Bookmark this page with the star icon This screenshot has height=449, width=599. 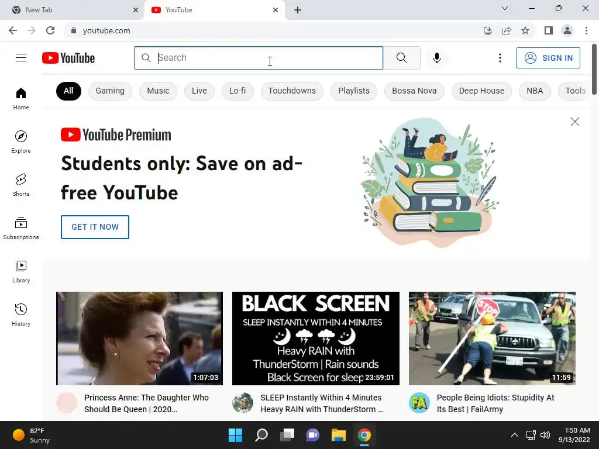tap(525, 30)
